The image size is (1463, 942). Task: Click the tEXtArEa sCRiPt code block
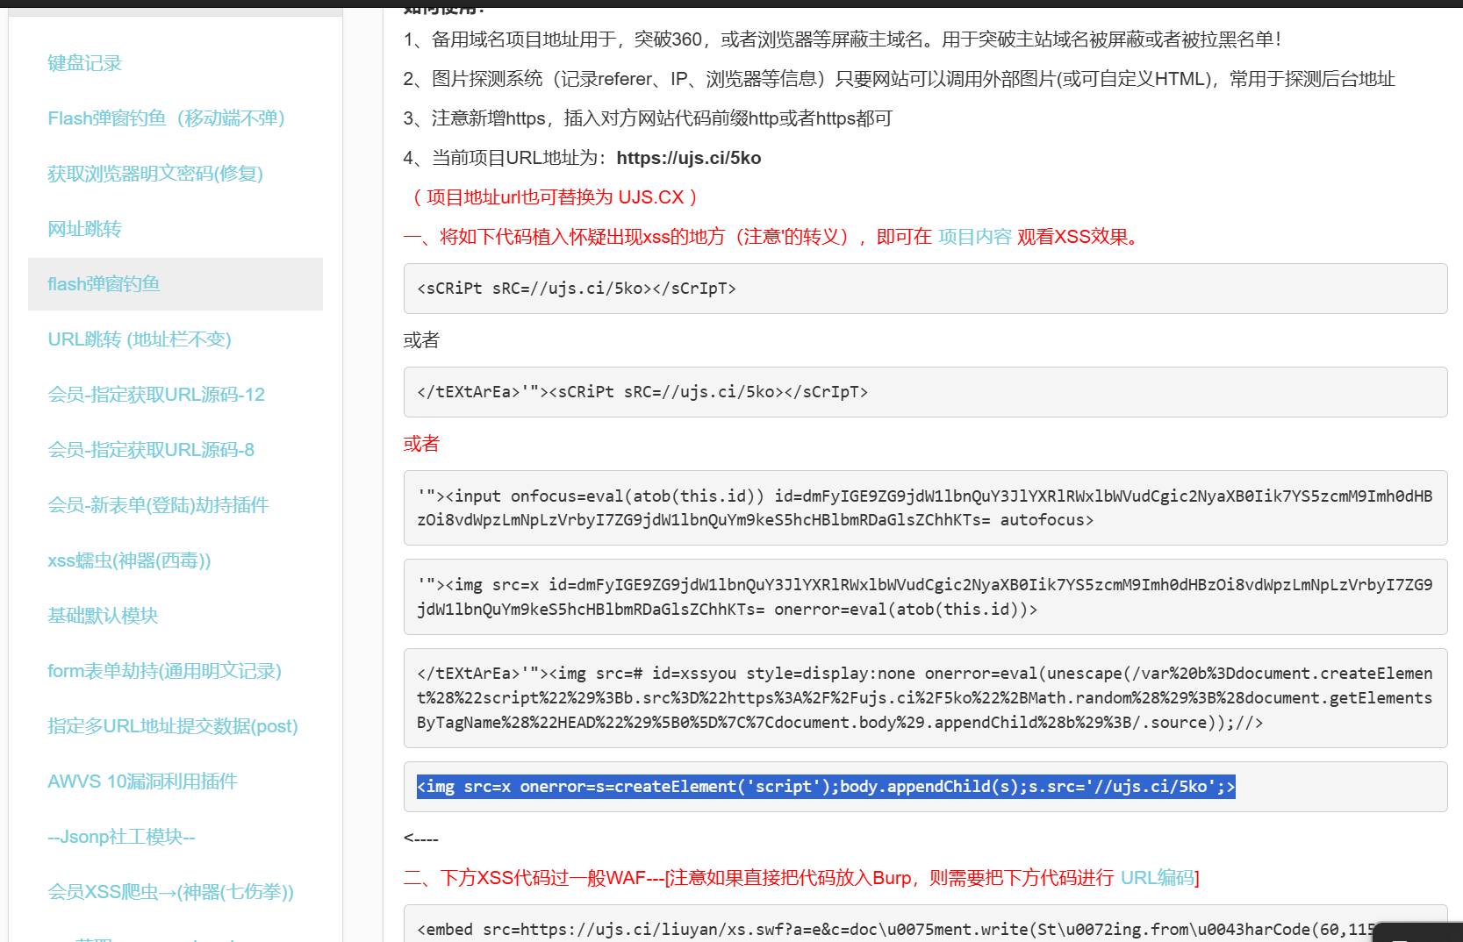925,392
